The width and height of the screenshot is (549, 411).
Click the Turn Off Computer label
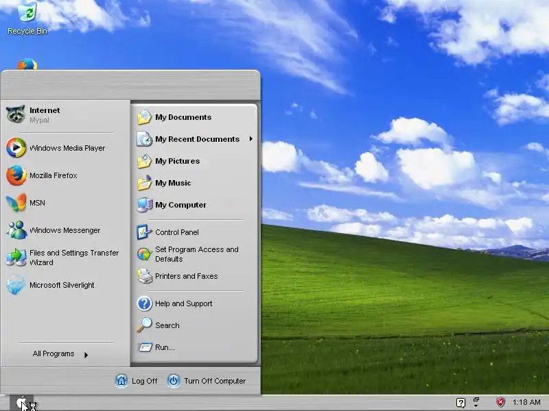tap(215, 381)
